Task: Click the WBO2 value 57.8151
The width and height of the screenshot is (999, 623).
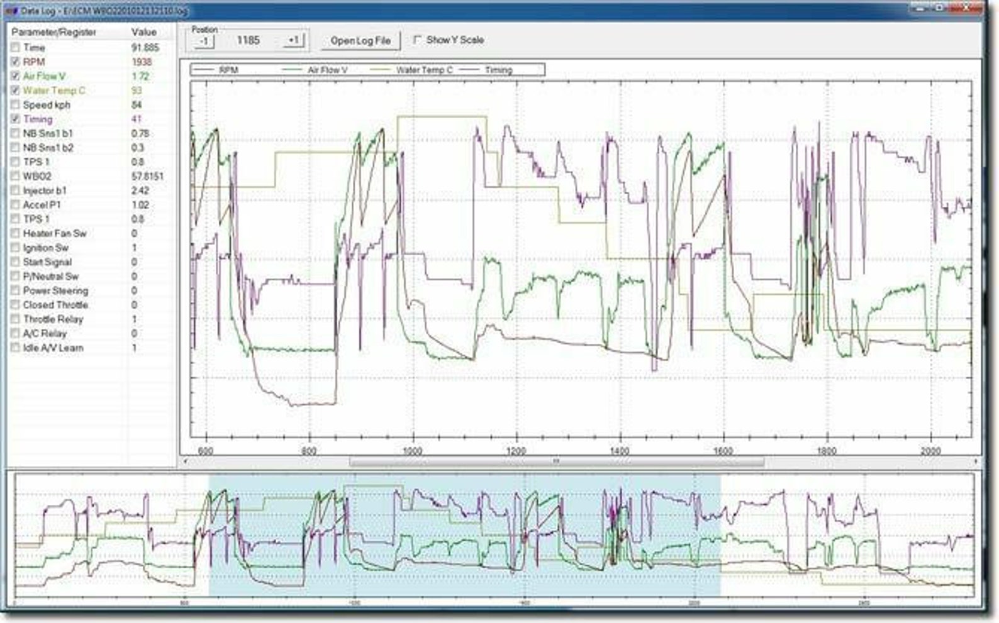Action: click(147, 177)
